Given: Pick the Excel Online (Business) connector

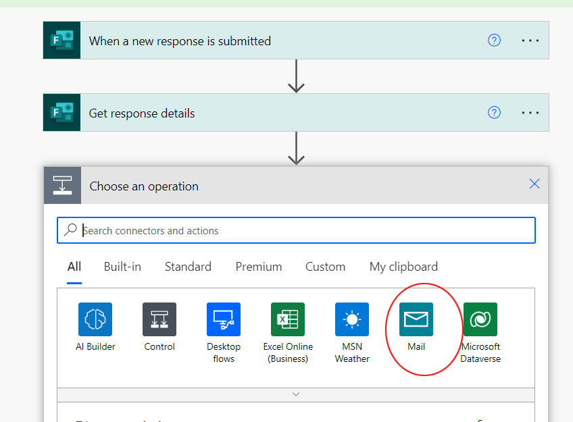Looking at the screenshot, I should (288, 319).
